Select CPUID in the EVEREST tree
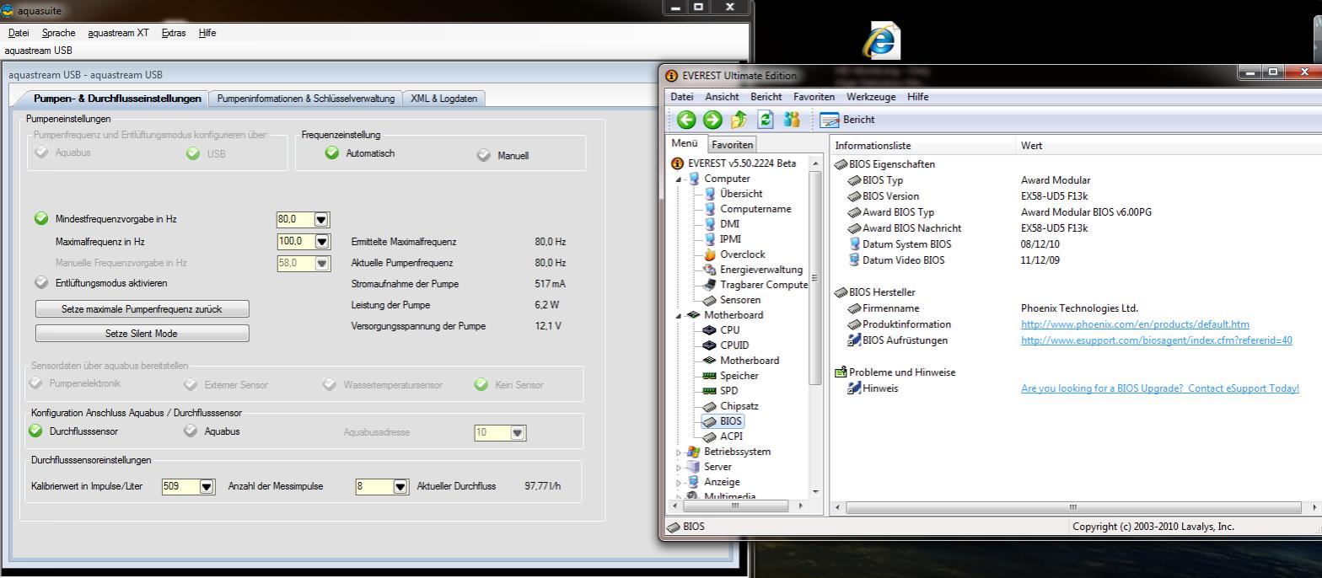This screenshot has width=1322, height=578. (x=734, y=345)
